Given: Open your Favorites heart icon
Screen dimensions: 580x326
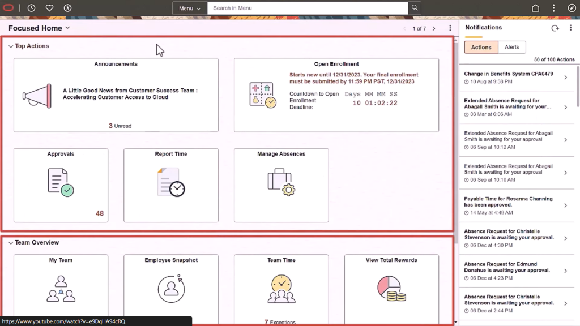Looking at the screenshot, I should (50, 8).
